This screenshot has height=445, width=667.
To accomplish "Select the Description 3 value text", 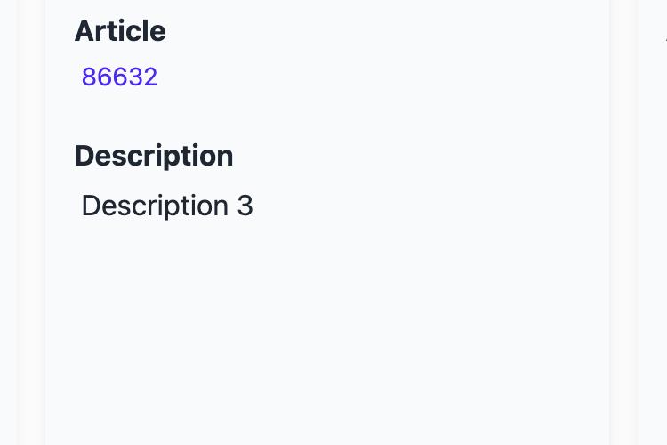I will click(x=167, y=206).
